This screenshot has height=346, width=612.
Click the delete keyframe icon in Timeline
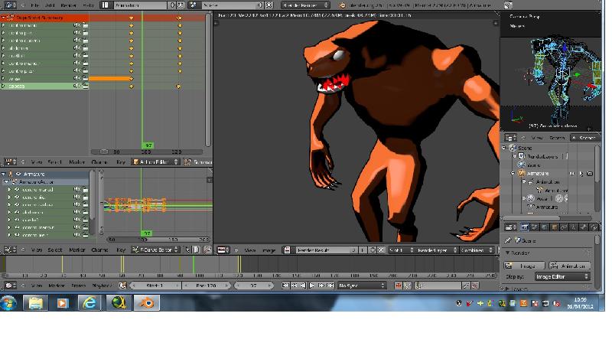point(475,286)
